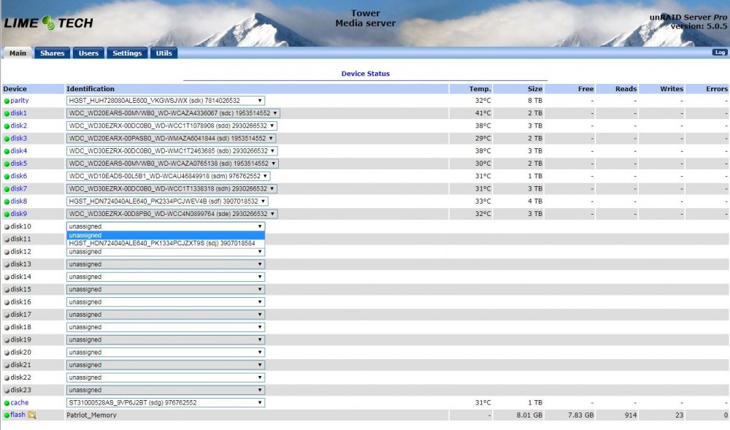Switch to the Shares tab
Screen dimensions: 730x430
point(52,53)
